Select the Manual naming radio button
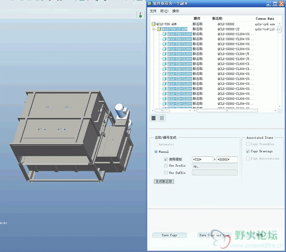Screen dimensions: 286x252 [156, 151]
